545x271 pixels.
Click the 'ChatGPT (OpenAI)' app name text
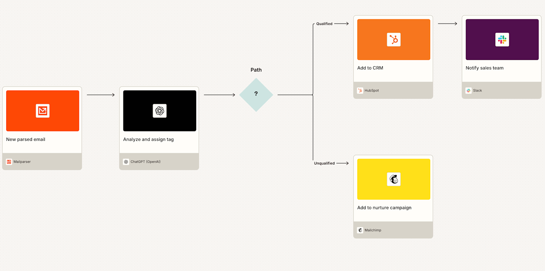pos(146,162)
